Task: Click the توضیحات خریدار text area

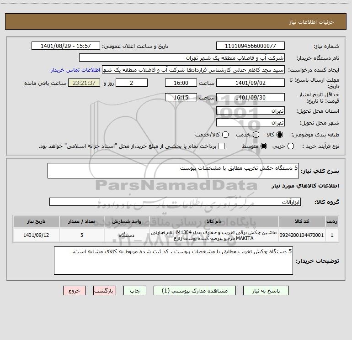Action: tap(173, 261)
